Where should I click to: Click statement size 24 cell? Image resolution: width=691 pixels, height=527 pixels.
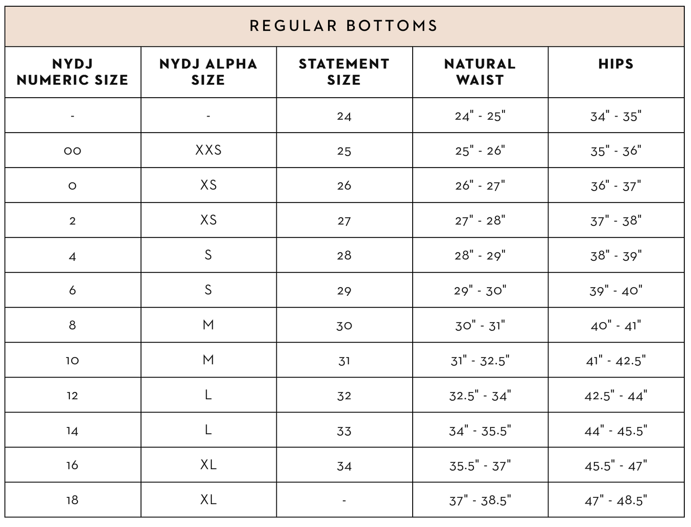pyautogui.click(x=344, y=116)
